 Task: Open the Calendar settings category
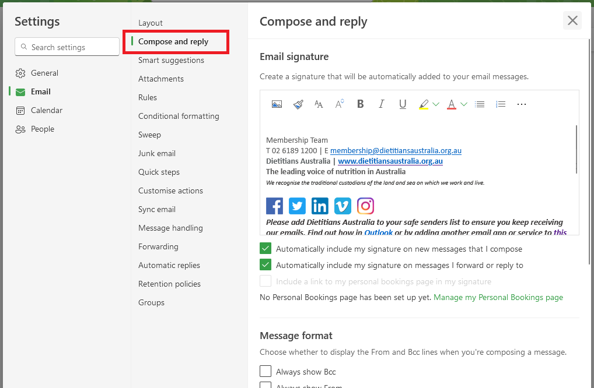[46, 110]
